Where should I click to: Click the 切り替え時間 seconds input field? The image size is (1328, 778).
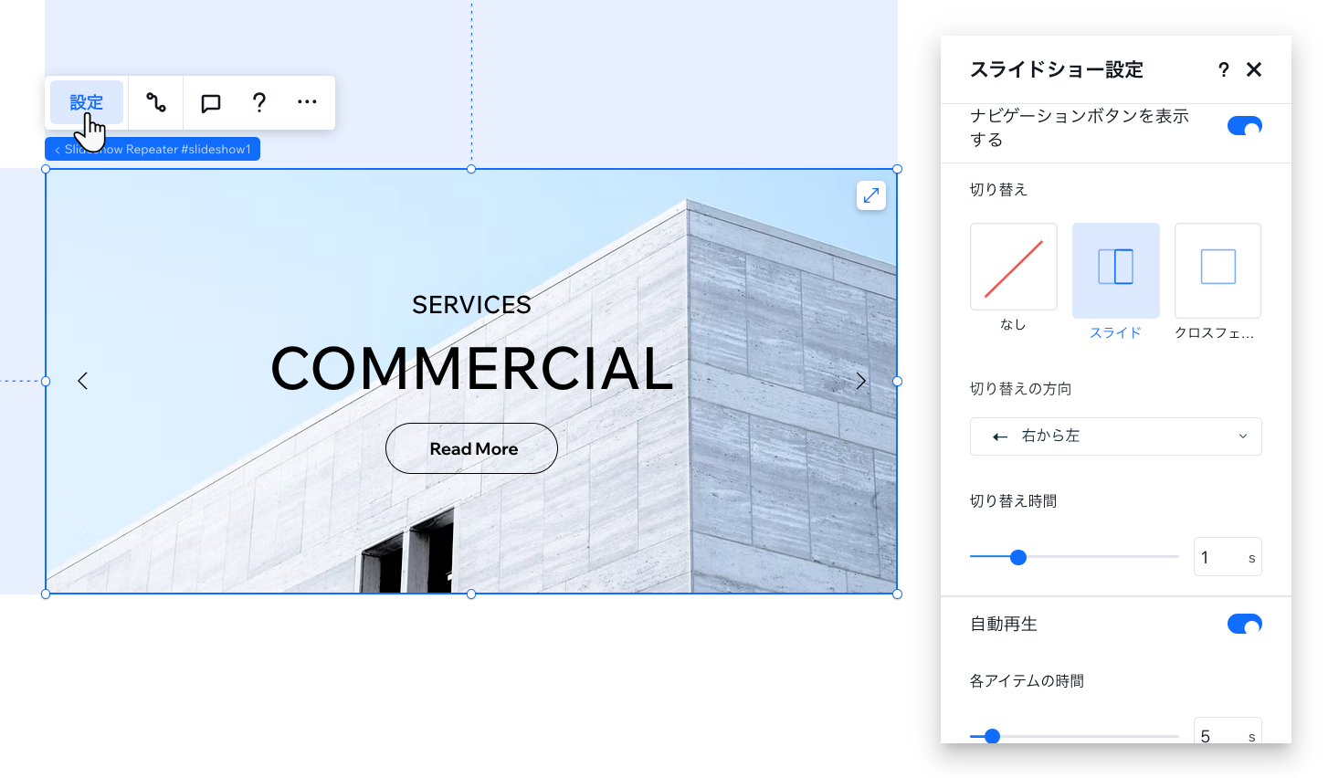[1219, 557]
